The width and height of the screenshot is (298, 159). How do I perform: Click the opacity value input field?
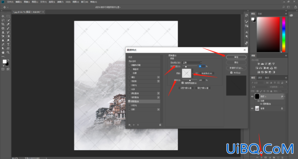202,66
